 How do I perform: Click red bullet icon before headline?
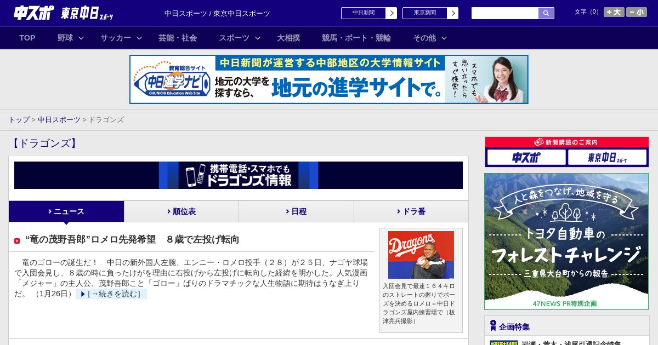[17, 241]
